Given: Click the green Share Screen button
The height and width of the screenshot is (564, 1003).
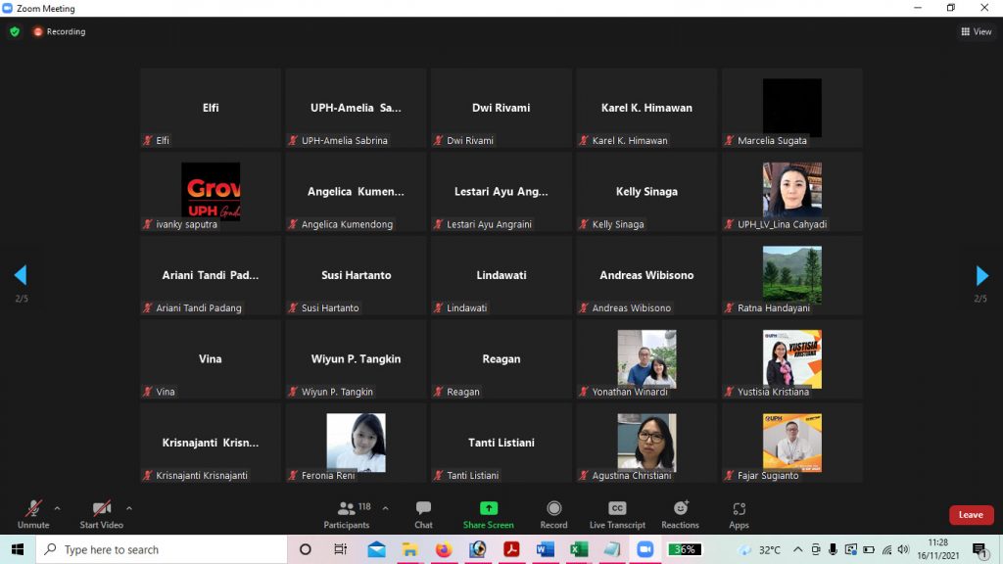Looking at the screenshot, I should point(488,513).
